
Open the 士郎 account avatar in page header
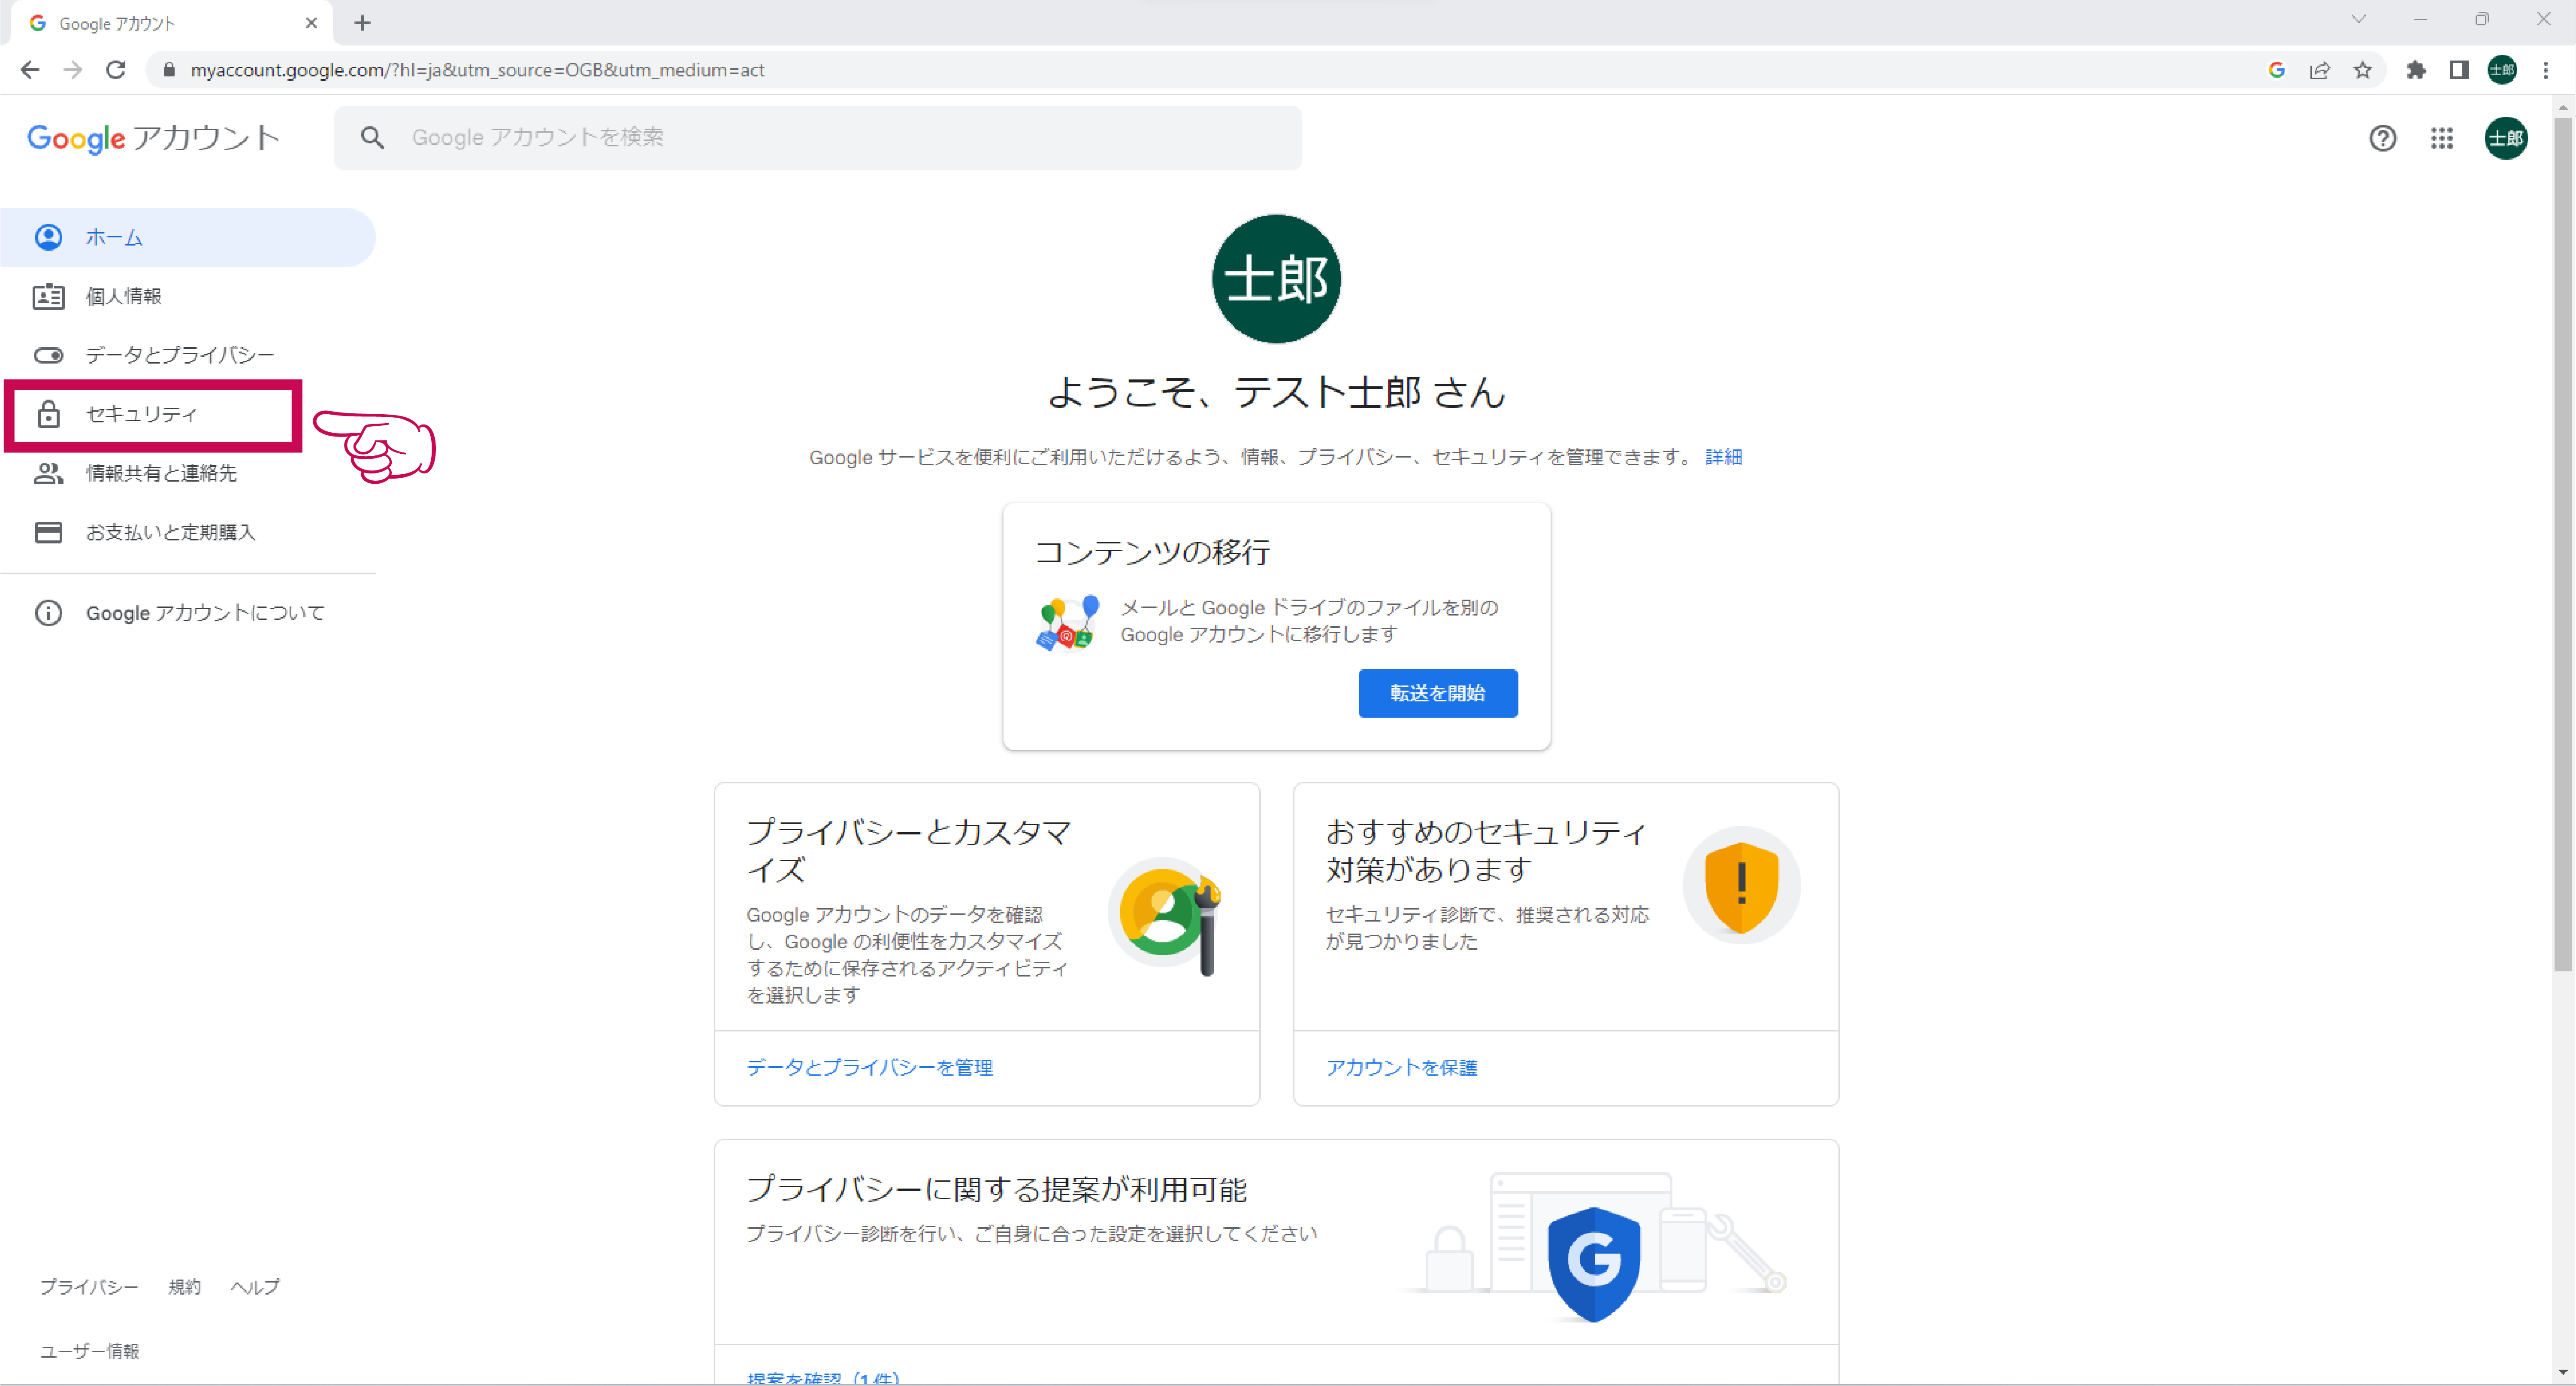pyautogui.click(x=2505, y=138)
